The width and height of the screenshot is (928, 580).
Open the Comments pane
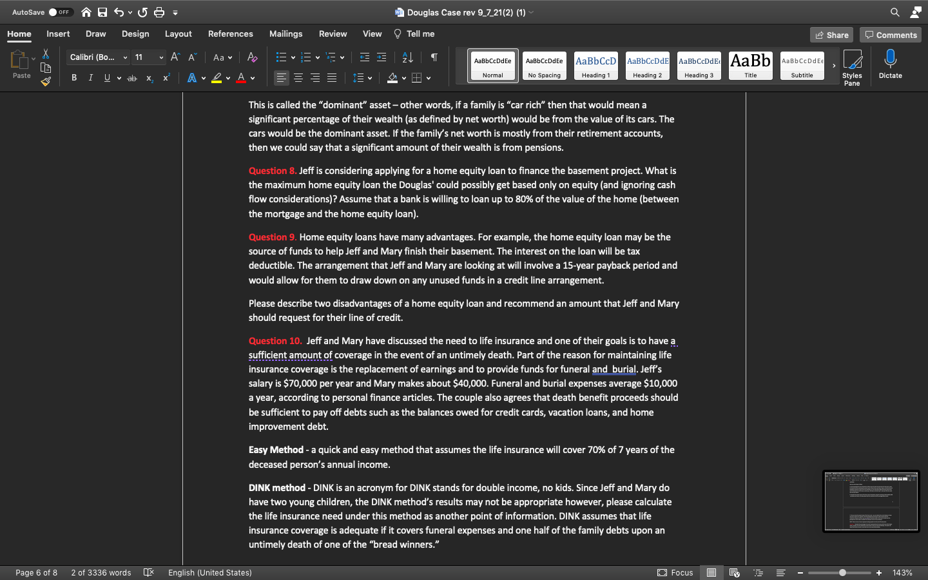tap(891, 35)
